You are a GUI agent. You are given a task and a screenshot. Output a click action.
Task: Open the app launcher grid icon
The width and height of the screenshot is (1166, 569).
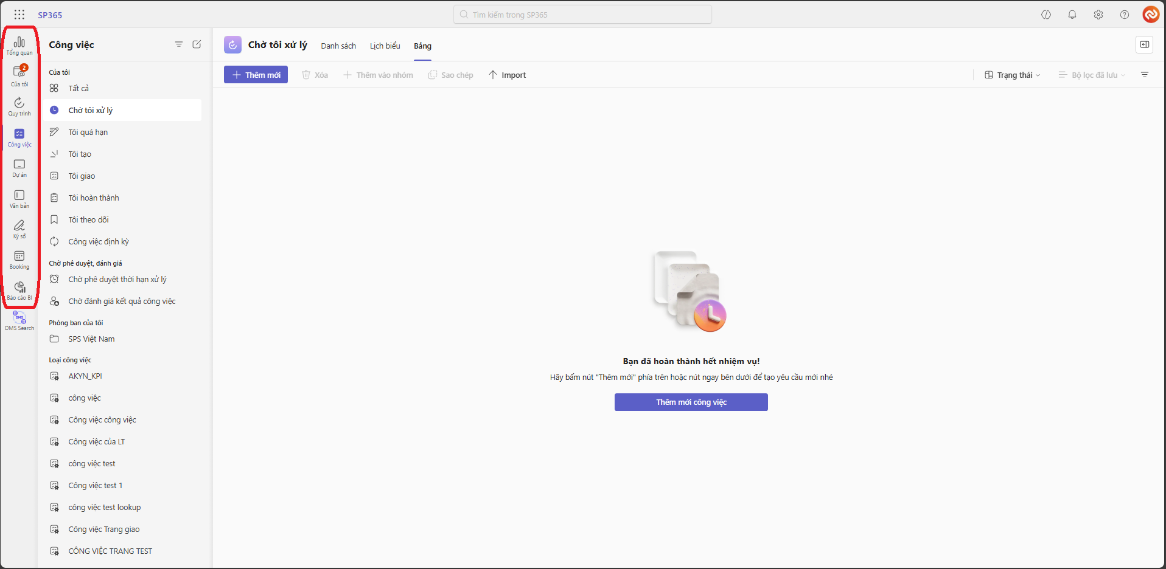[19, 15]
